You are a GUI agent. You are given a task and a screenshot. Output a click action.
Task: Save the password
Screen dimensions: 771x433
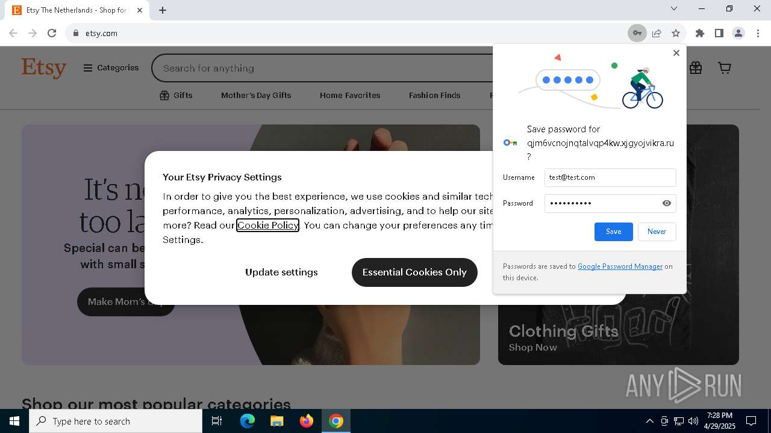pyautogui.click(x=613, y=232)
